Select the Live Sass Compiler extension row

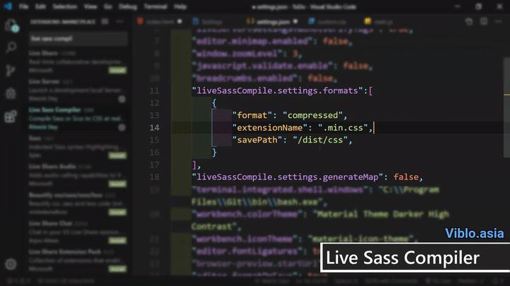pos(78,119)
